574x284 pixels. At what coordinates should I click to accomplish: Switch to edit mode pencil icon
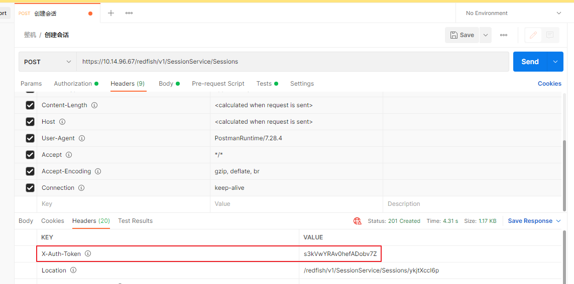[x=533, y=35]
